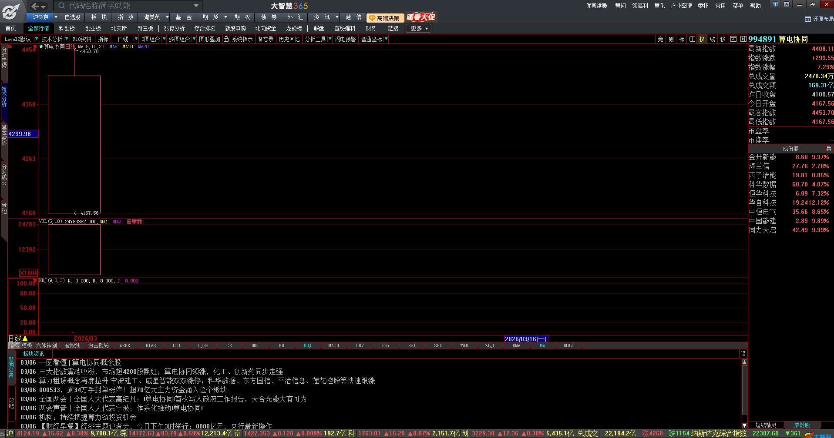The image size is (834, 438).
Task: Expand the 日线 period dropdown arrow
Action: pyautogui.click(x=136, y=39)
